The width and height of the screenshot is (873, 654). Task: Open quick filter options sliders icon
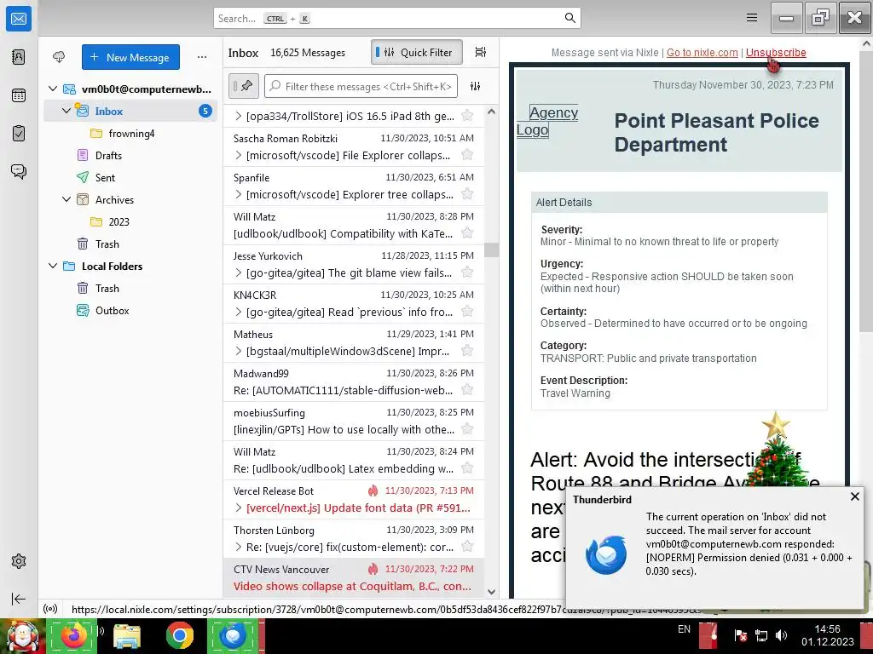pos(475,86)
